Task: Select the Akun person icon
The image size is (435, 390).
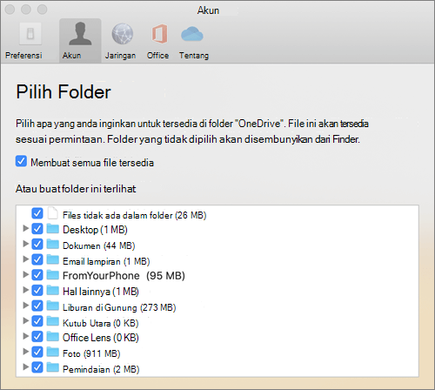Action: (x=80, y=34)
